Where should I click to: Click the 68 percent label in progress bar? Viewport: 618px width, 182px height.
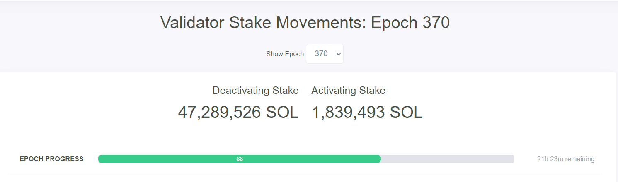(240, 159)
